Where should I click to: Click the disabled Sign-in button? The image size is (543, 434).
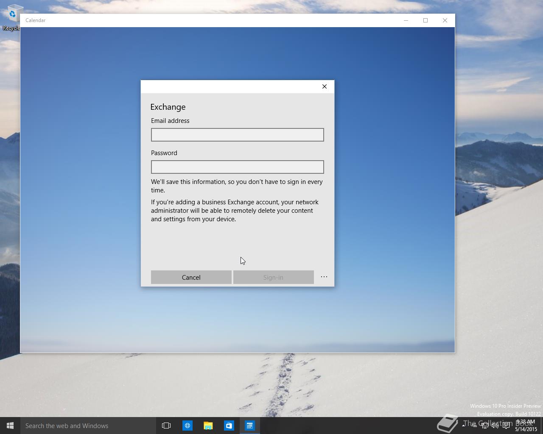pos(273,277)
